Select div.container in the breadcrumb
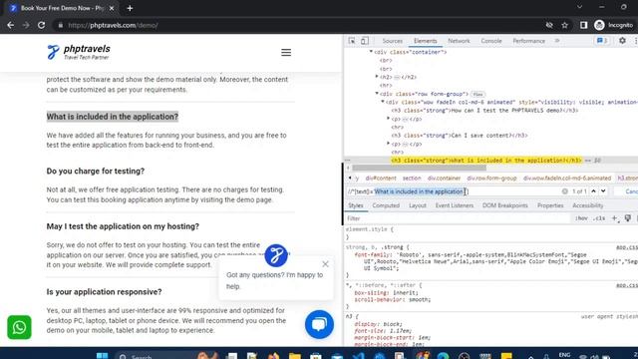 (x=444, y=179)
